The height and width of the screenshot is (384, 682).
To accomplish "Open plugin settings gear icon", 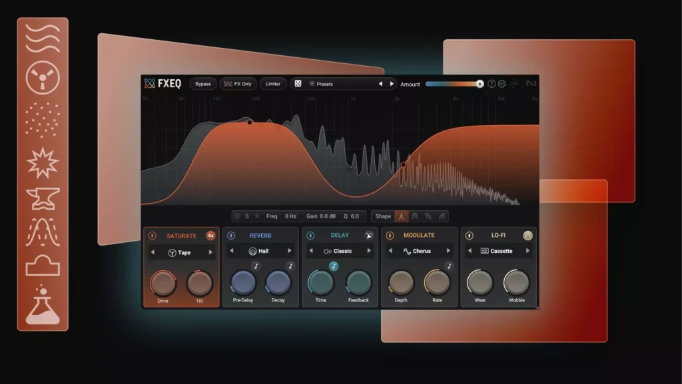I will tap(502, 84).
